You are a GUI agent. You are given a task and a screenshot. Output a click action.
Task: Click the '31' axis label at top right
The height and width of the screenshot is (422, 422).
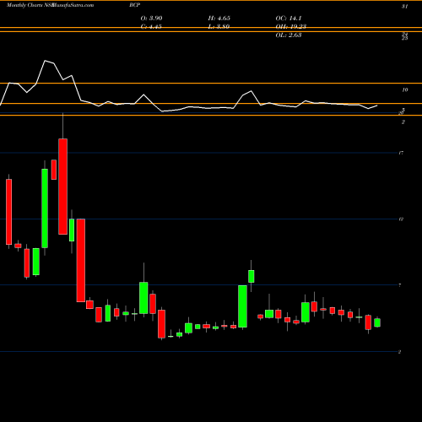click(x=404, y=7)
